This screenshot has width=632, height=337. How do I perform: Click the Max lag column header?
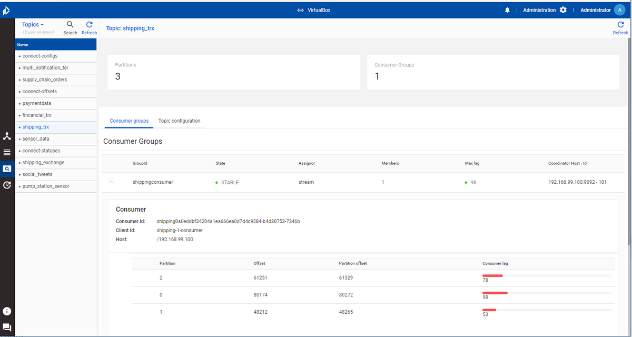[x=472, y=163]
